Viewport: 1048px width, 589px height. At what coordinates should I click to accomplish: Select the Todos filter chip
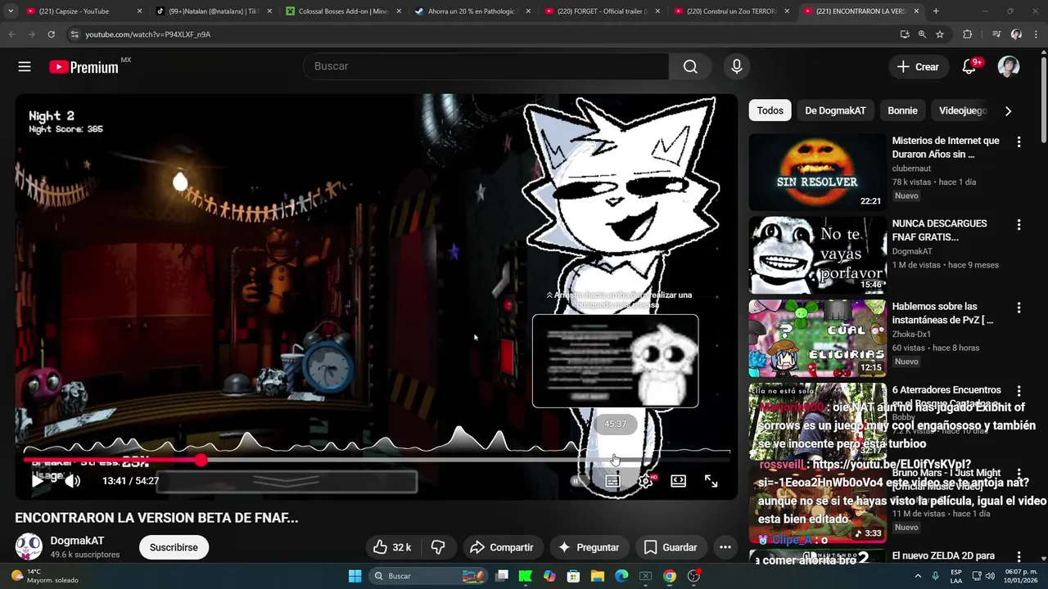click(770, 110)
